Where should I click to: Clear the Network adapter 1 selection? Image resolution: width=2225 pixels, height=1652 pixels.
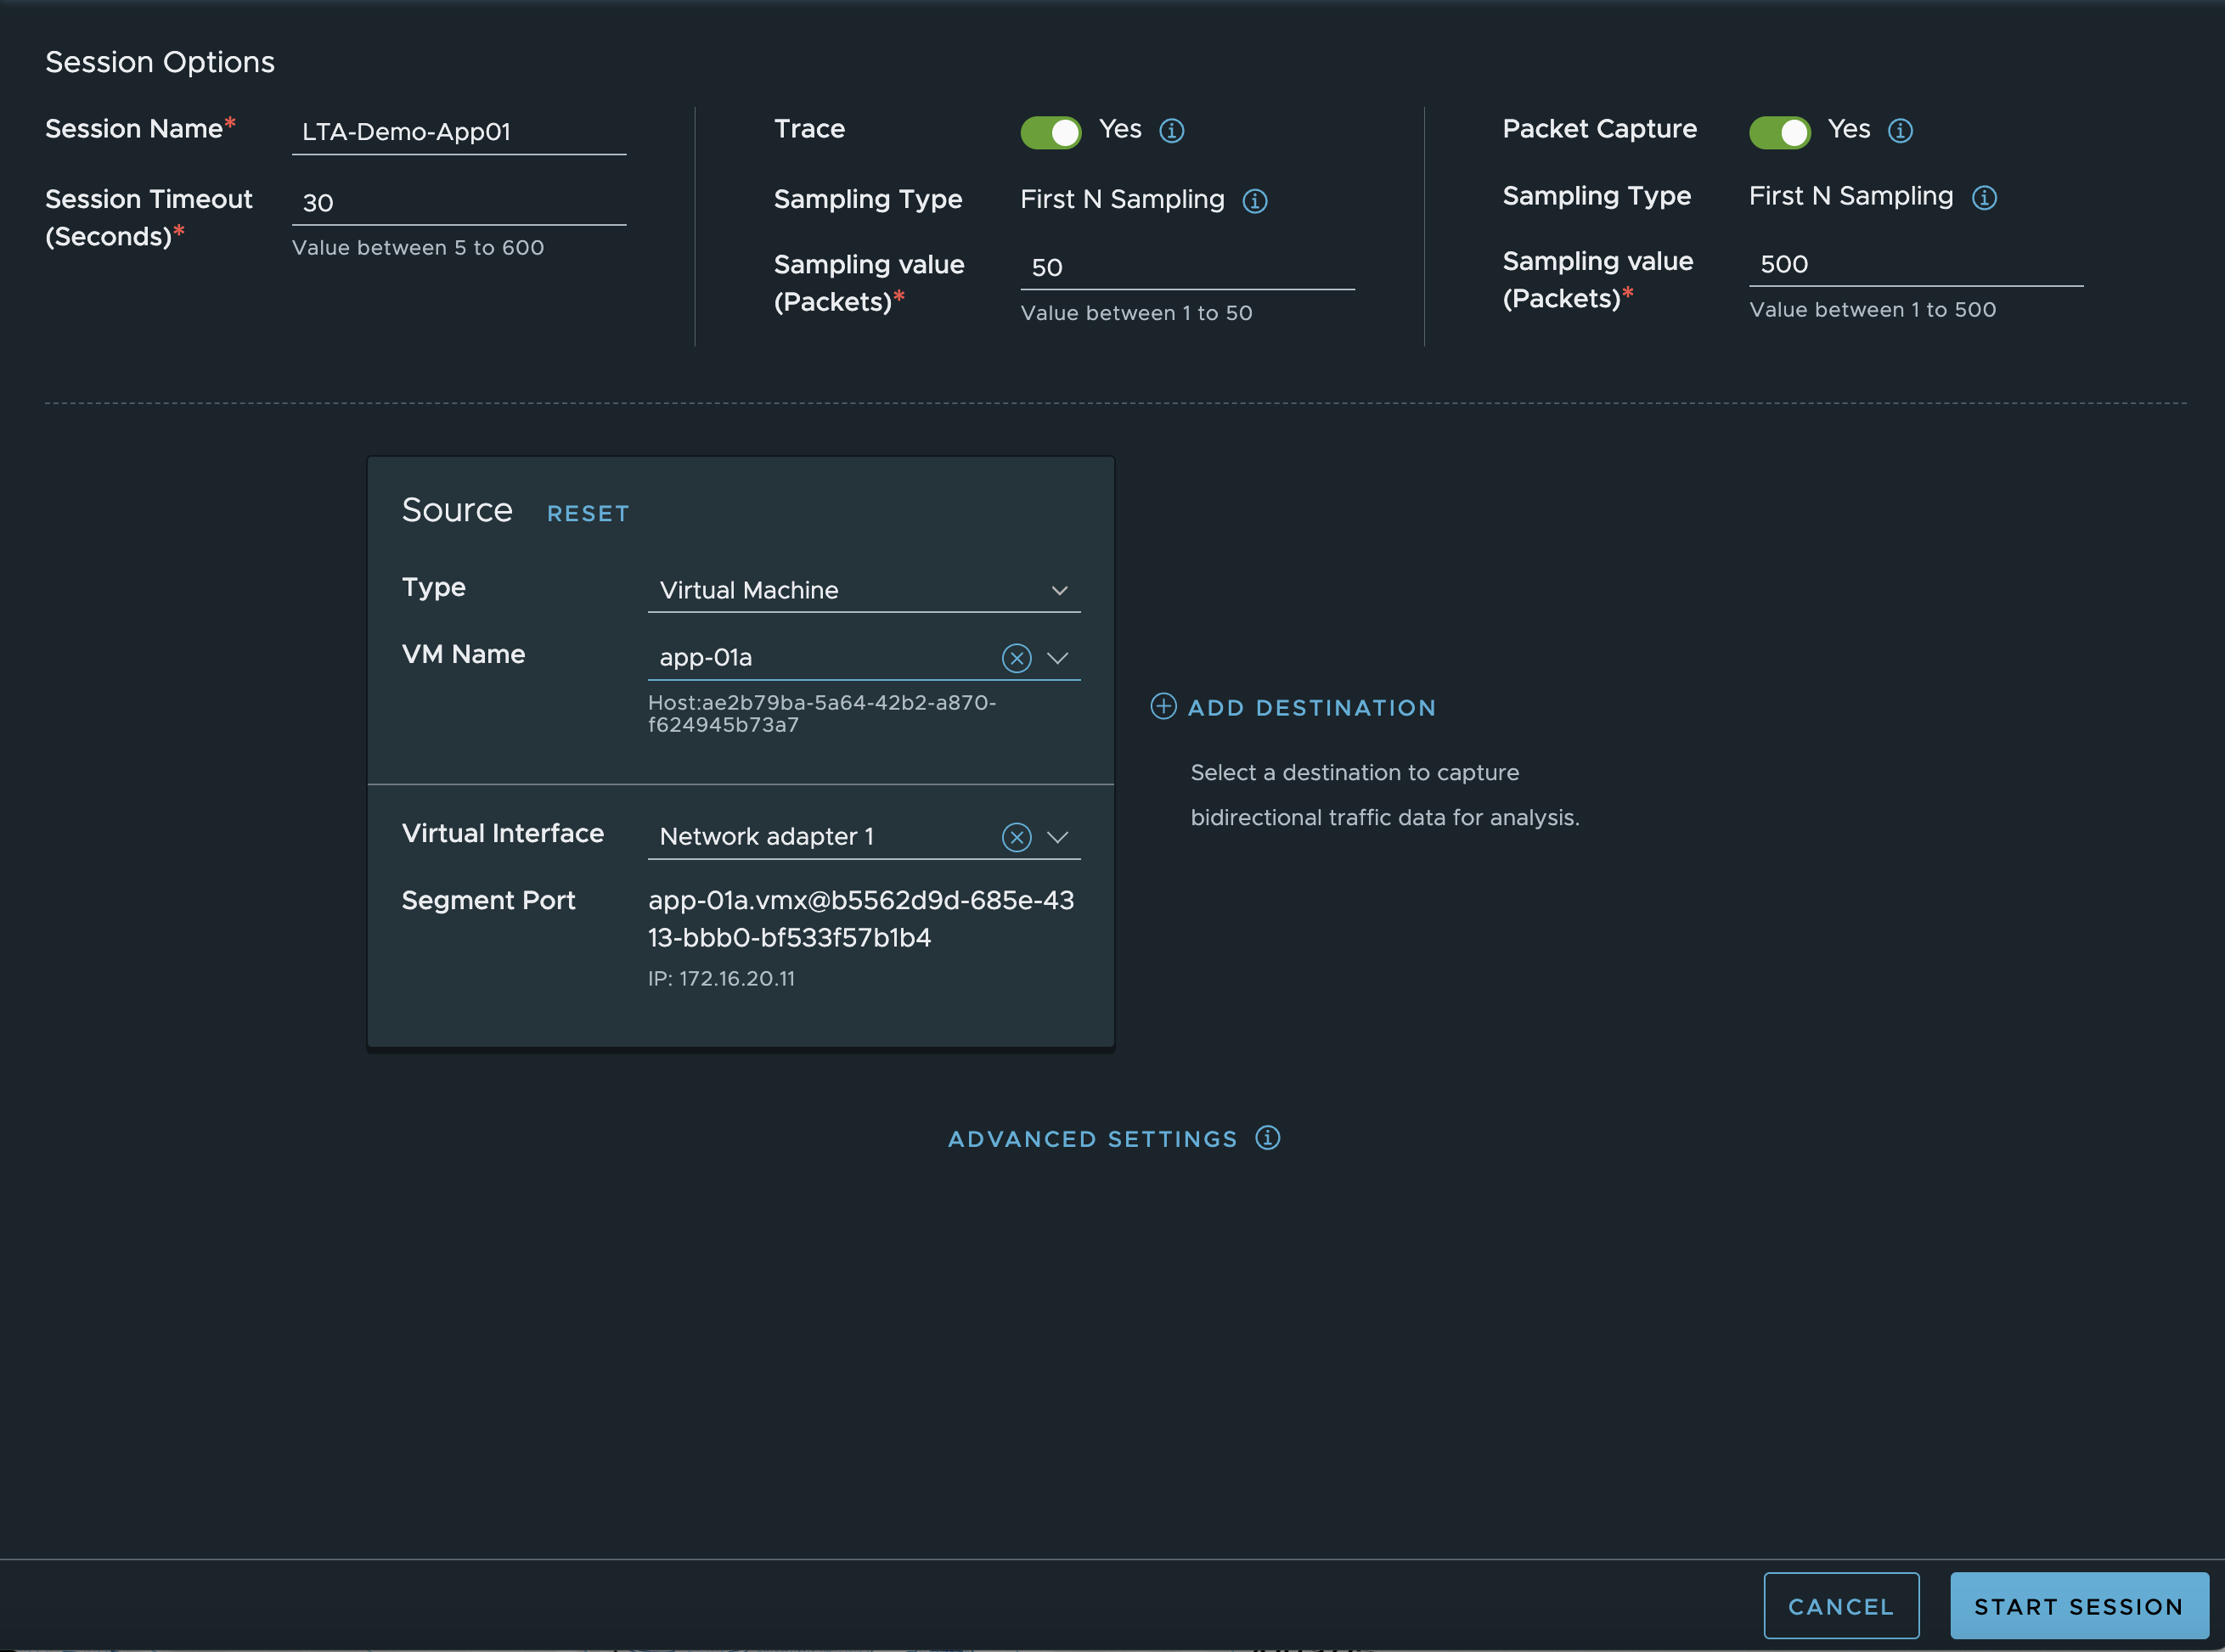1017,837
